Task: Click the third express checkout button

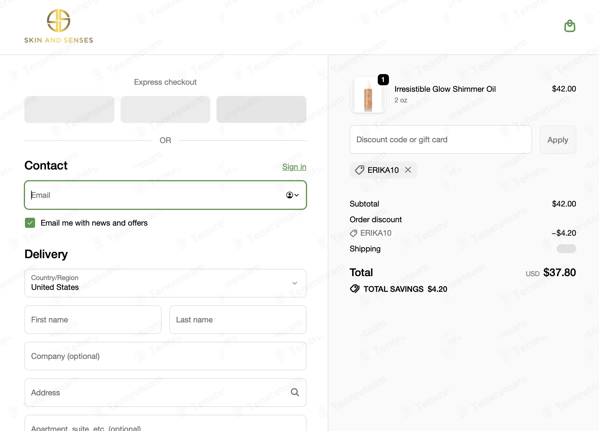Action: point(261,109)
